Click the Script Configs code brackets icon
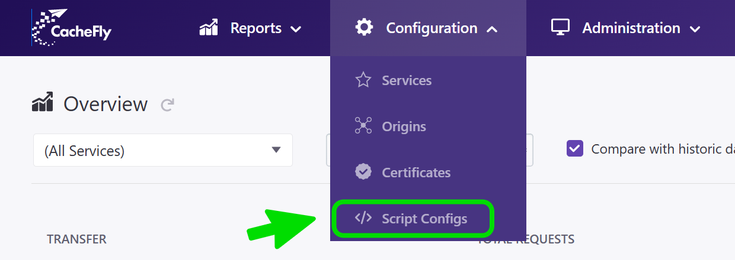Screen dimensions: 735x260 point(363,218)
